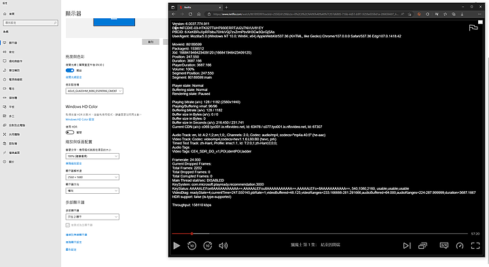Open the Edge home page button
The width and height of the screenshot is (489, 267).
click(198, 14)
